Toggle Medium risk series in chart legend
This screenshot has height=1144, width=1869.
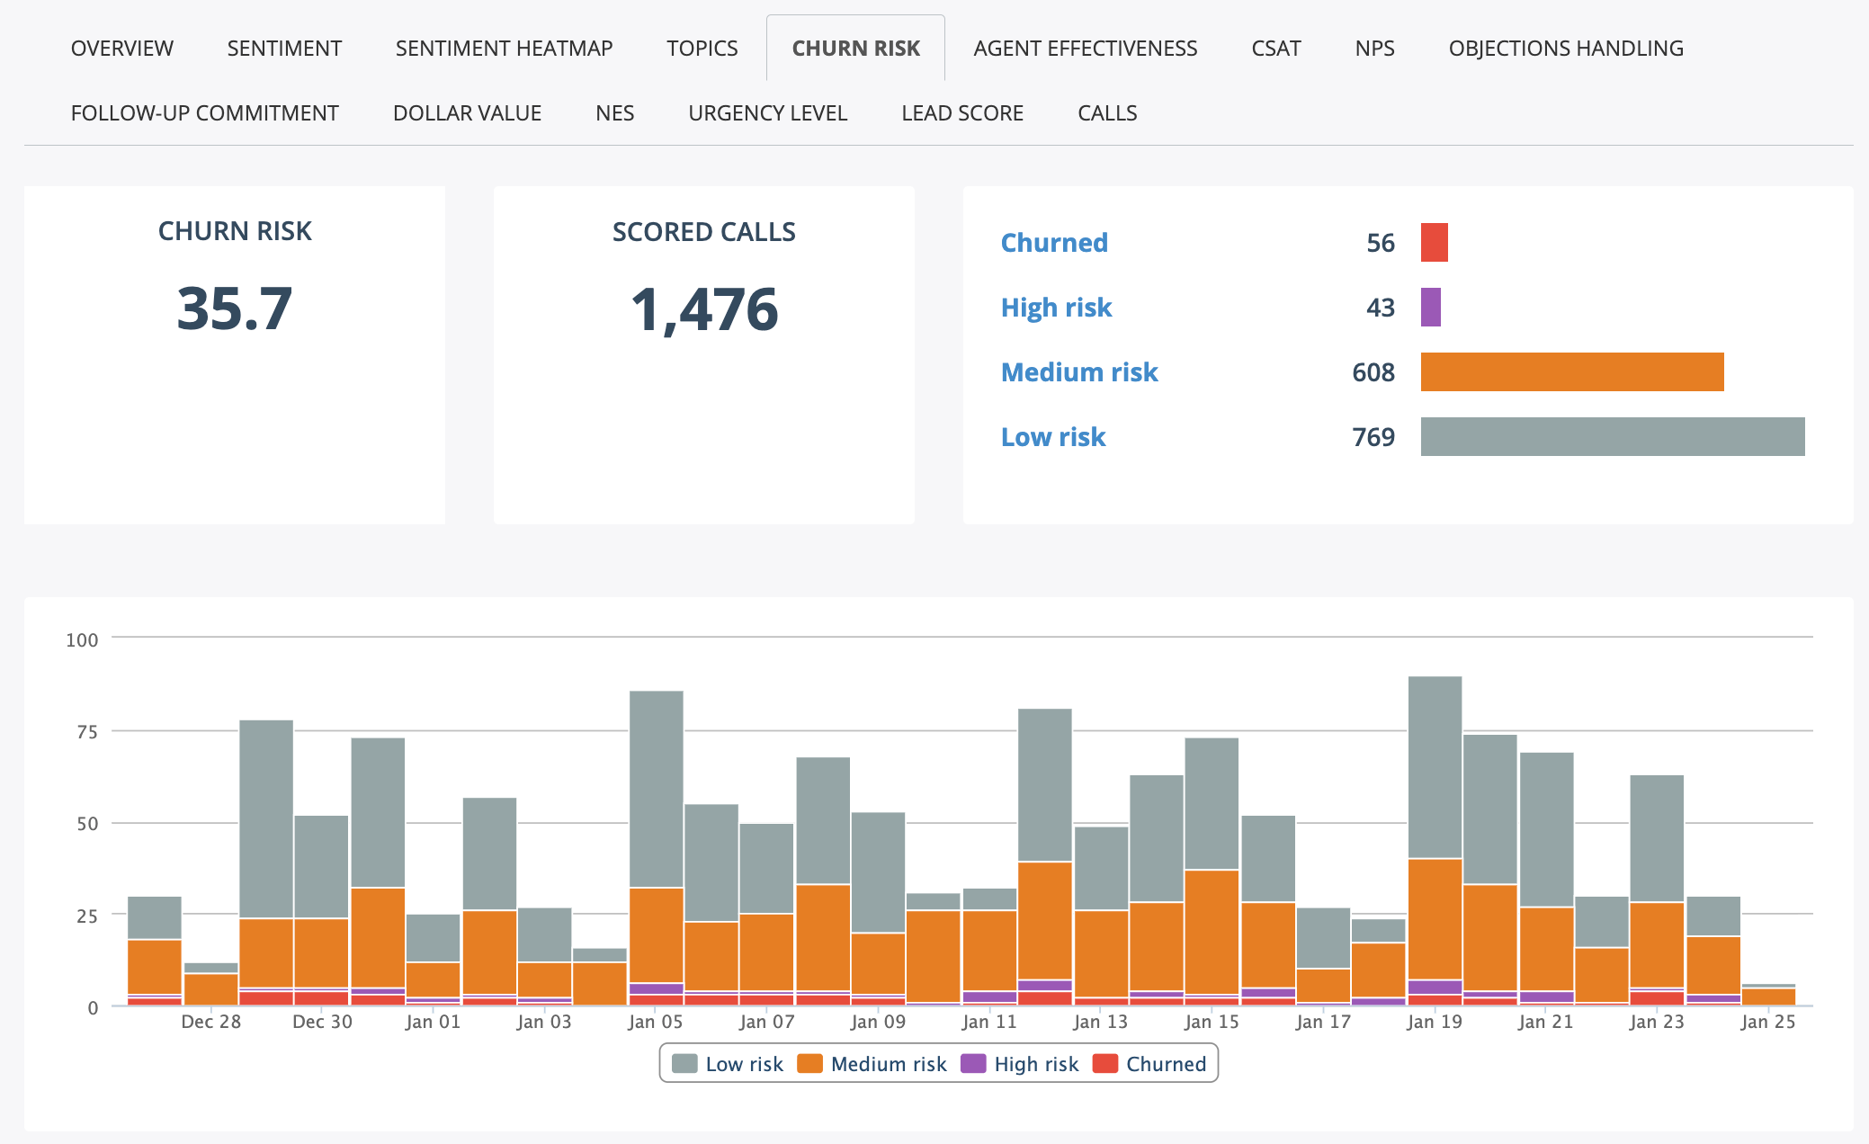pyautogui.click(x=872, y=1064)
